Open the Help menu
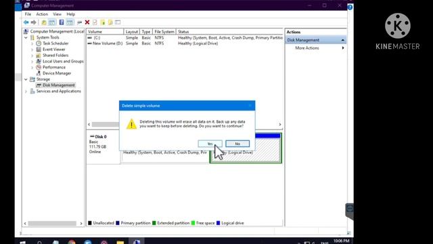433x244 pixels. 70,14
